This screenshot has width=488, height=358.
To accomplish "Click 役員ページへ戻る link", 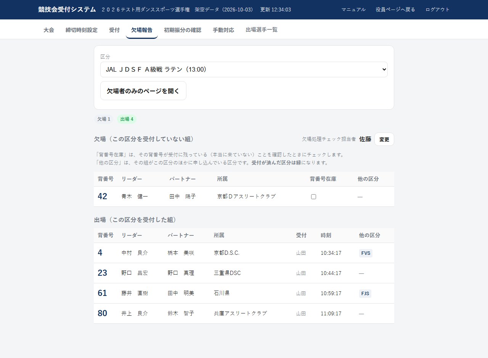I will [395, 10].
